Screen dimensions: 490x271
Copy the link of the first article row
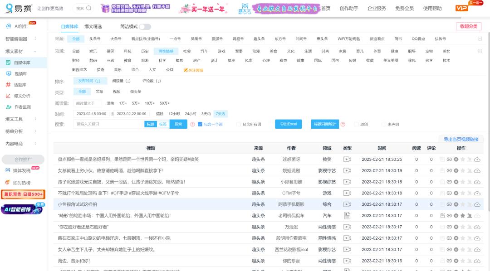[449, 159]
